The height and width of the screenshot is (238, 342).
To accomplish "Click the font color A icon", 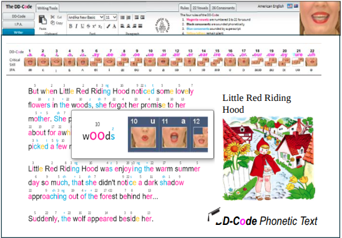I will (114, 26).
